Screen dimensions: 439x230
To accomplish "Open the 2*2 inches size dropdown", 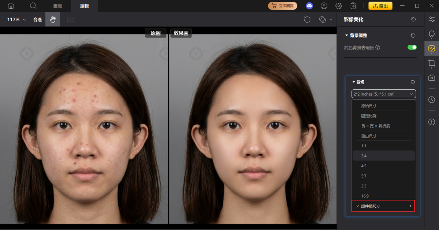I will (383, 94).
